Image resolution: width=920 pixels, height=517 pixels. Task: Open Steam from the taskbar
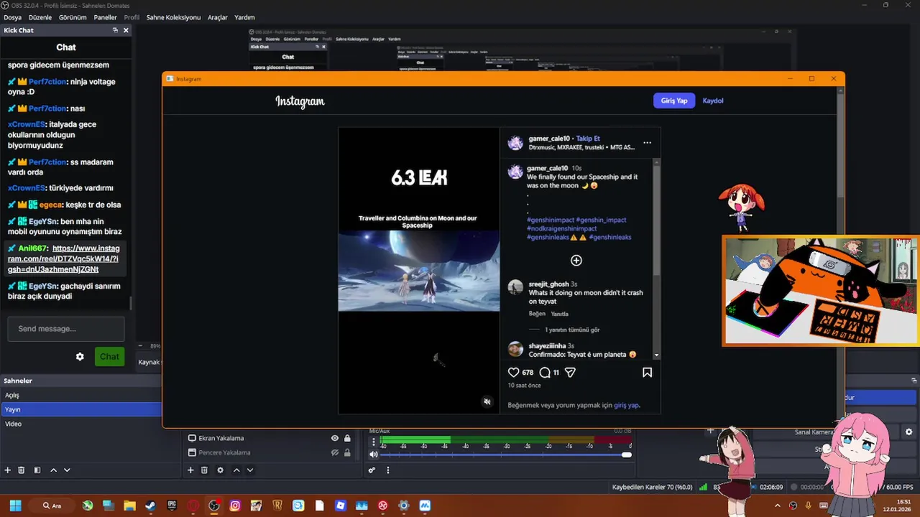click(150, 506)
